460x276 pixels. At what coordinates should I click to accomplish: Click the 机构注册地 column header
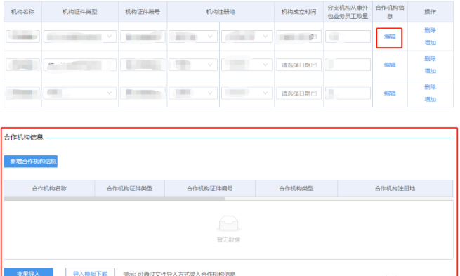pos(221,12)
